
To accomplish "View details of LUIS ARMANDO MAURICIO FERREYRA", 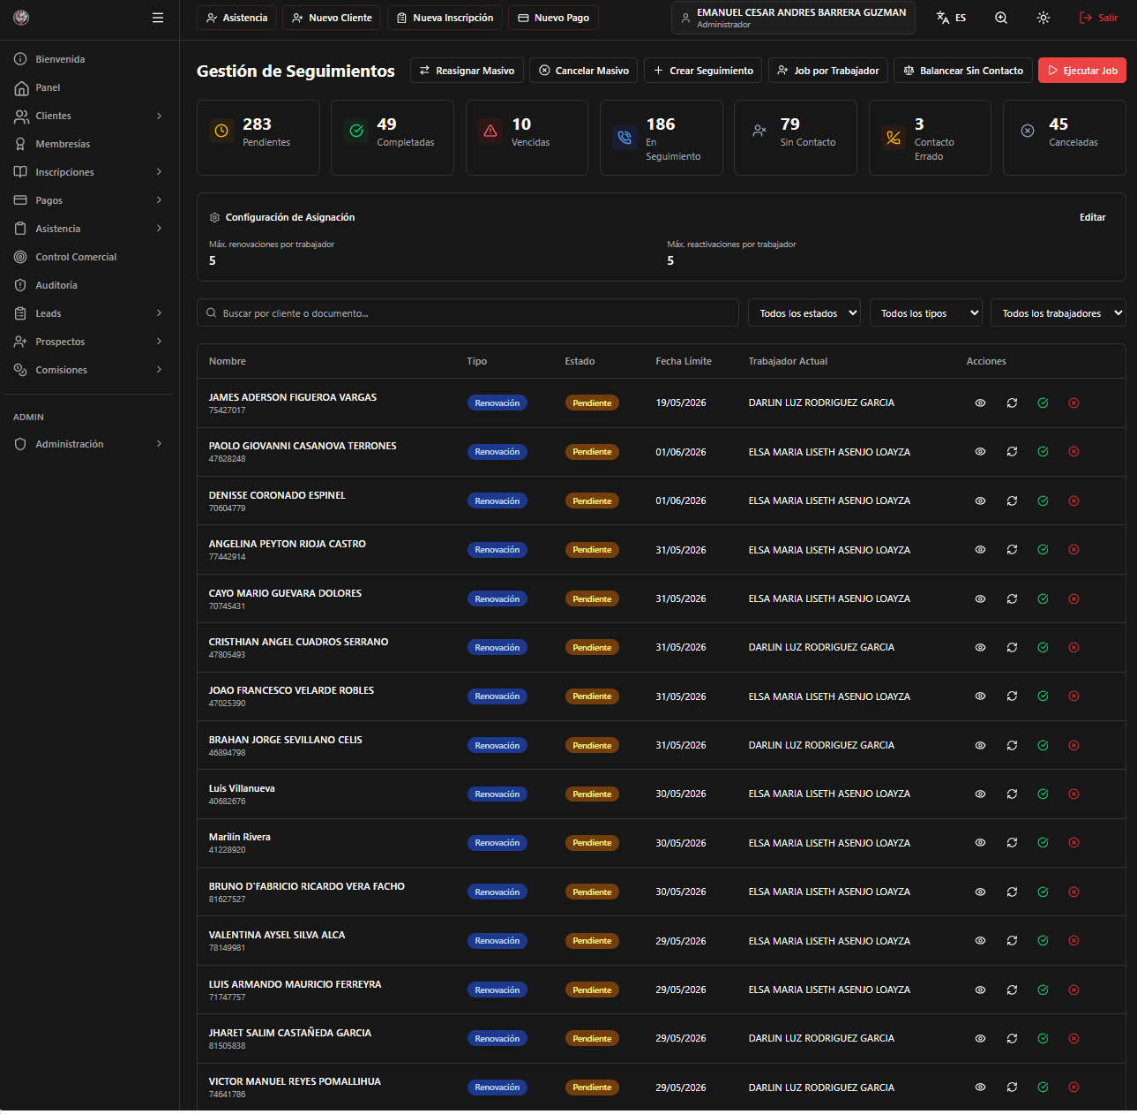I will coord(980,990).
